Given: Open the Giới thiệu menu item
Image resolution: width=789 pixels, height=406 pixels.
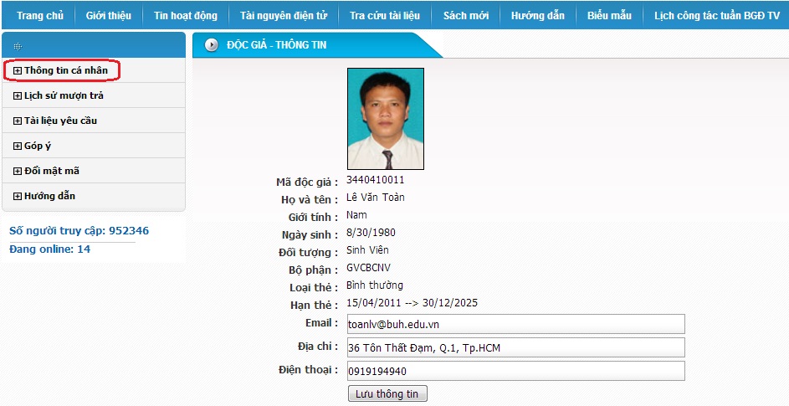Looking at the screenshot, I should (x=108, y=16).
